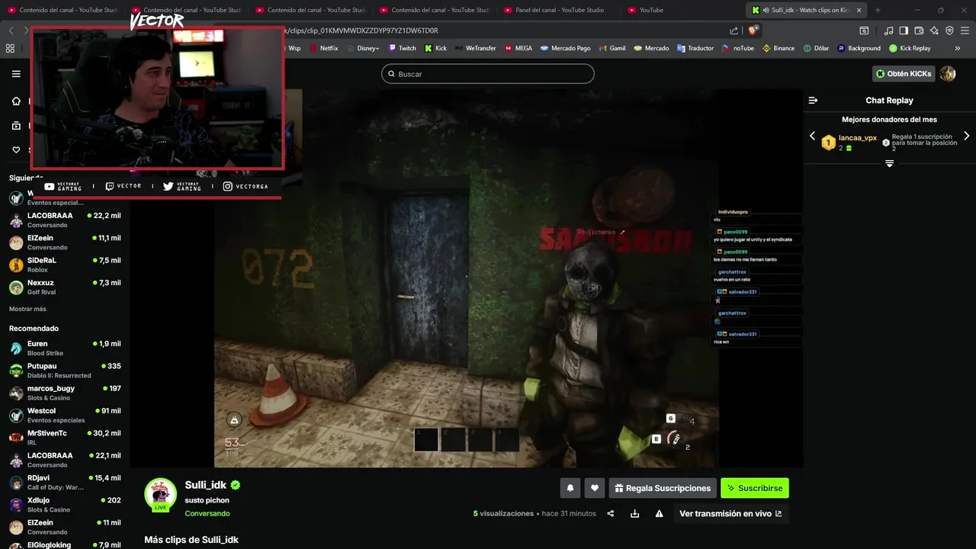976x549 pixels.
Task: Open Westcol channel in Recomendado list
Action: (x=65, y=415)
